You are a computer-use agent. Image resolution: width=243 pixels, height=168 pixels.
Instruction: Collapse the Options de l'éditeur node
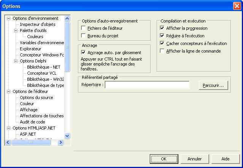(x=8, y=91)
